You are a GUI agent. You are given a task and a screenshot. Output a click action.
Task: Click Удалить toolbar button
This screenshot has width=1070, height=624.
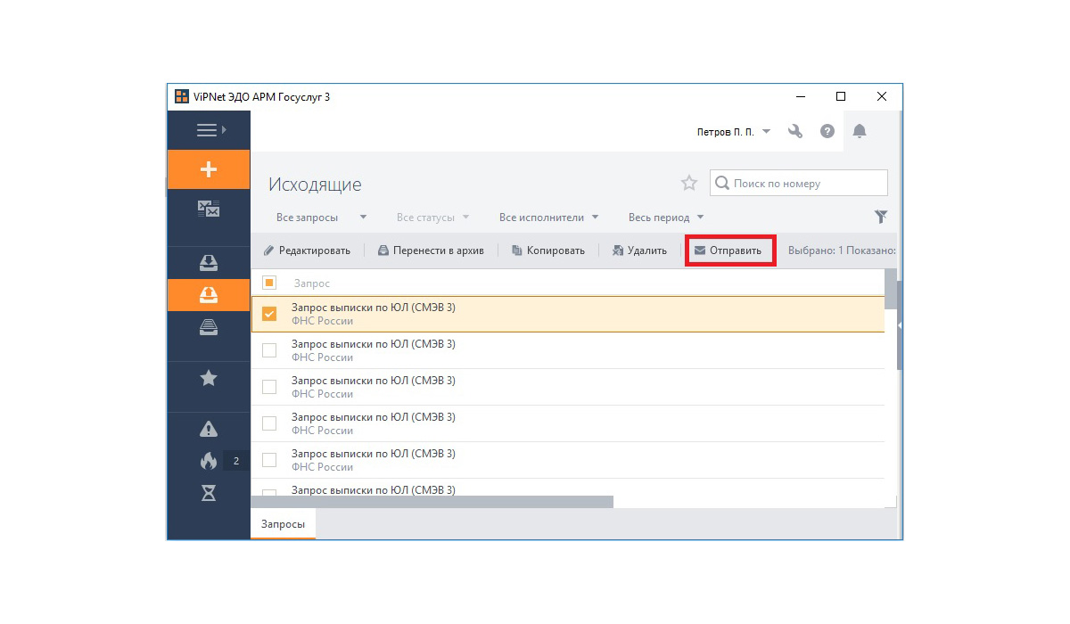click(639, 250)
